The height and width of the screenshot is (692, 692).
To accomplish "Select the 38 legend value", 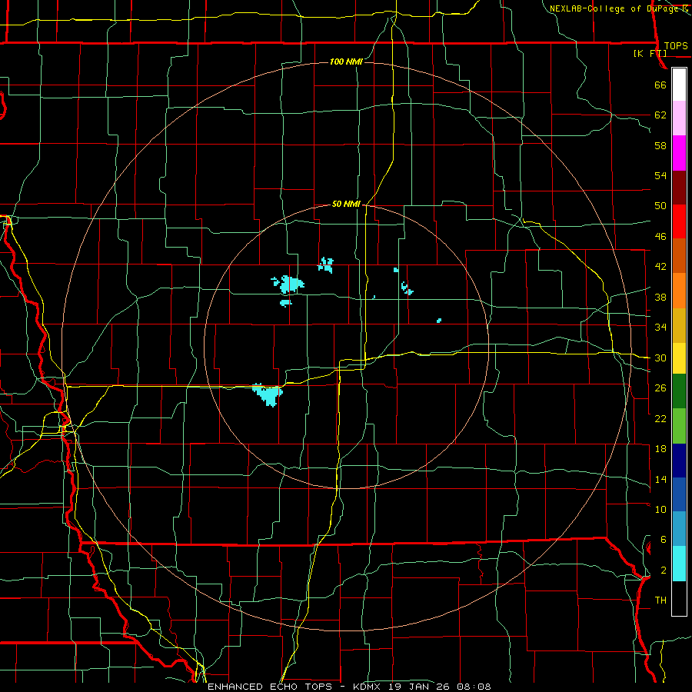I will pos(660,297).
